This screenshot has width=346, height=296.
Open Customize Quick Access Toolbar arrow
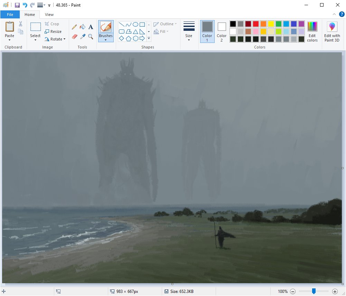(49, 5)
